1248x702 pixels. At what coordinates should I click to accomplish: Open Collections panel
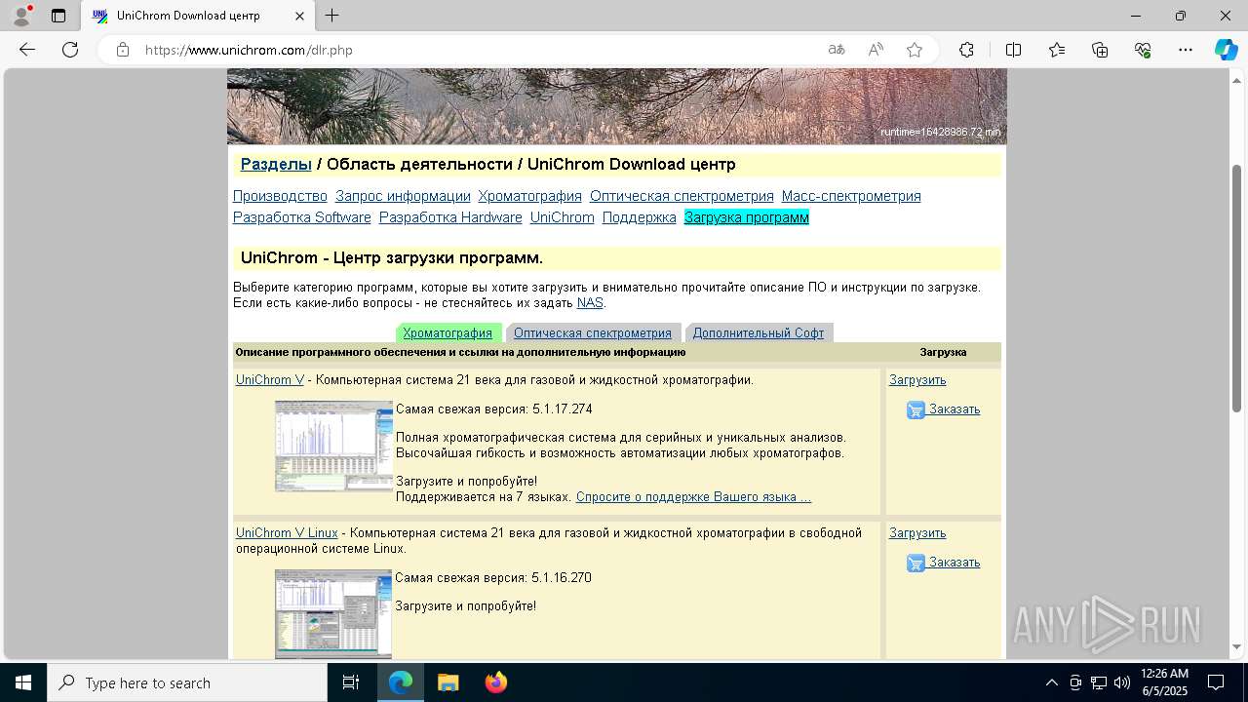(x=1100, y=50)
